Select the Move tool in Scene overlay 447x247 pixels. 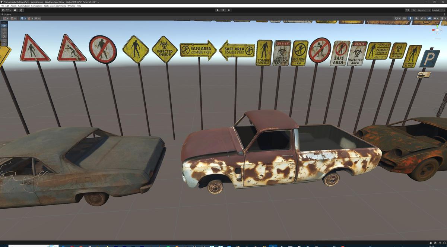4,30
